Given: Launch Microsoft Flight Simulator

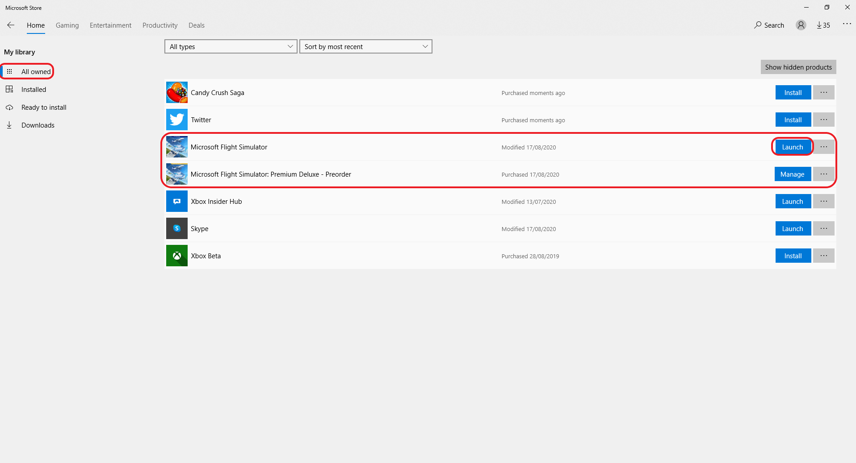Looking at the screenshot, I should (x=793, y=147).
